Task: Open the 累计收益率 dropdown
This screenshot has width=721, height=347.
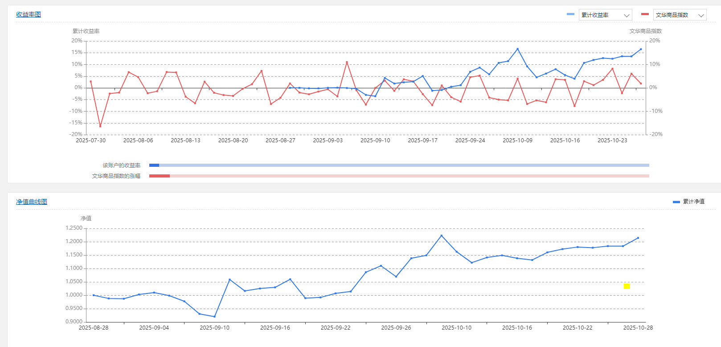Action: pyautogui.click(x=605, y=15)
